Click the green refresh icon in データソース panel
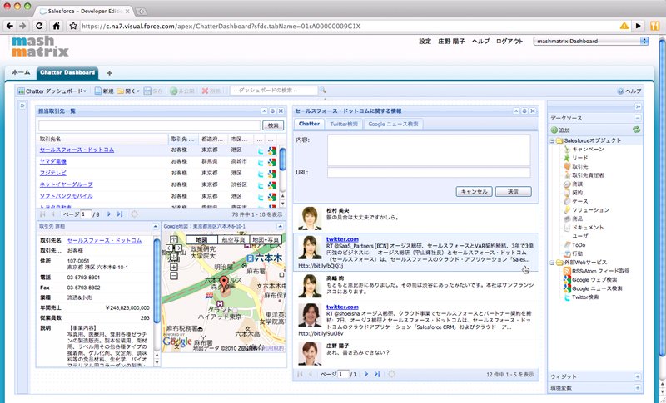This screenshot has height=403, width=666. click(x=636, y=130)
